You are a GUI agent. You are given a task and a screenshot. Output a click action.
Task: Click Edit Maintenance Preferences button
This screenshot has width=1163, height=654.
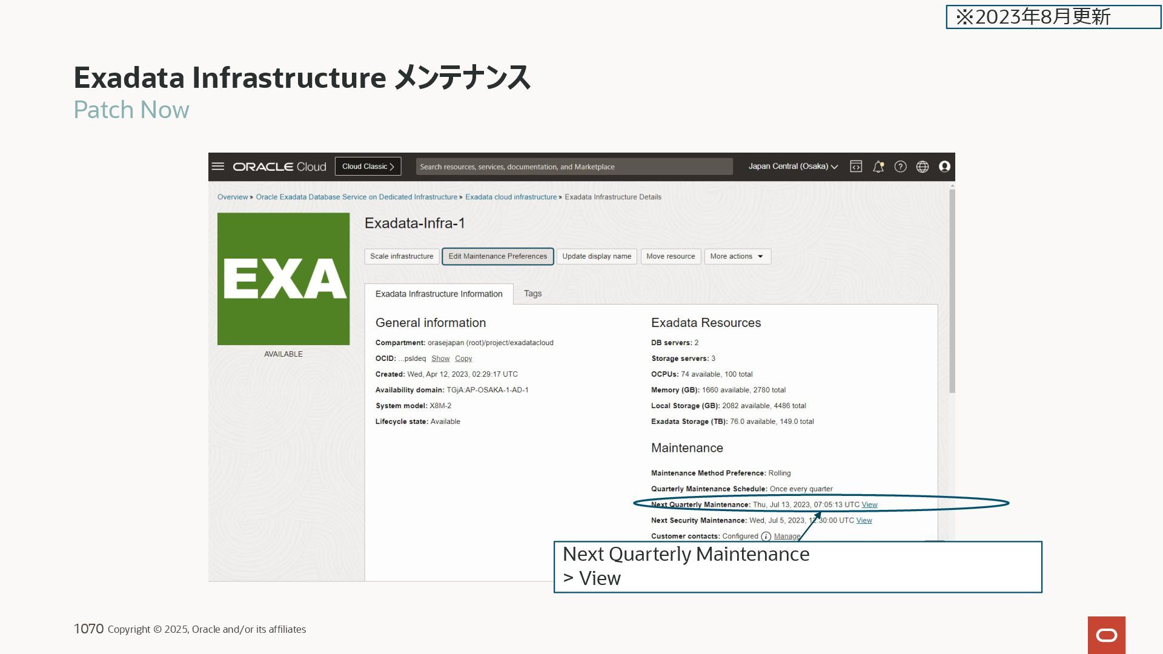tap(497, 257)
